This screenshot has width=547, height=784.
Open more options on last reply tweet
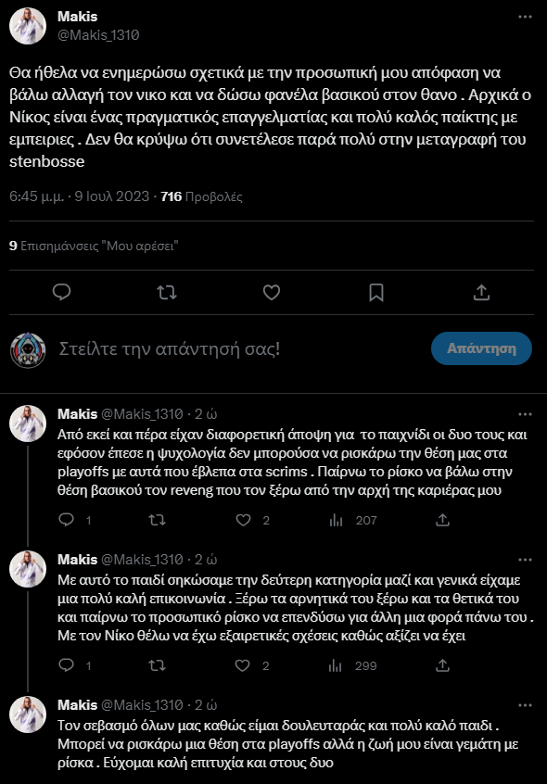[x=525, y=705]
